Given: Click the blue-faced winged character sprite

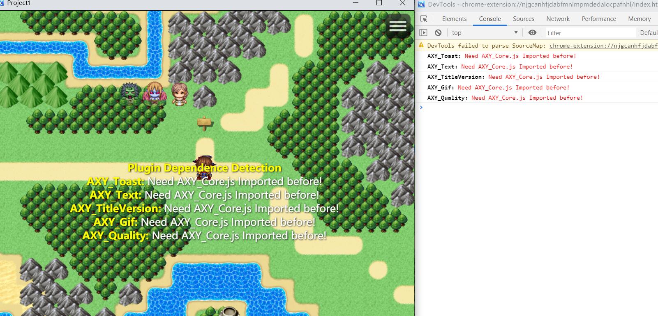Looking at the screenshot, I should [x=155, y=93].
